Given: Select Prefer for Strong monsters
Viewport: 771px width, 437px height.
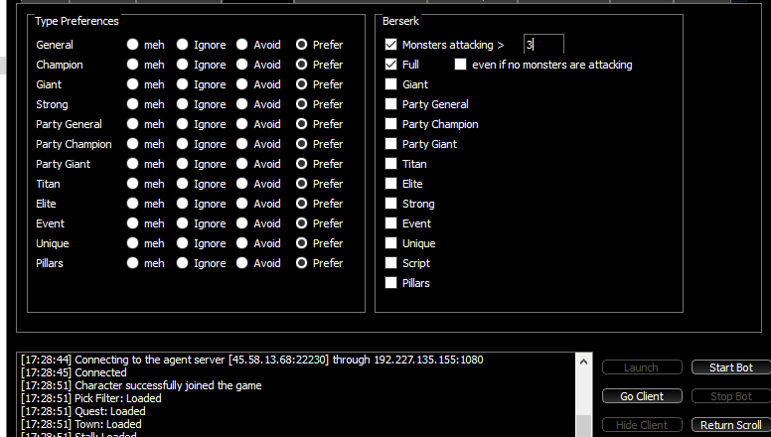Looking at the screenshot, I should (x=302, y=104).
